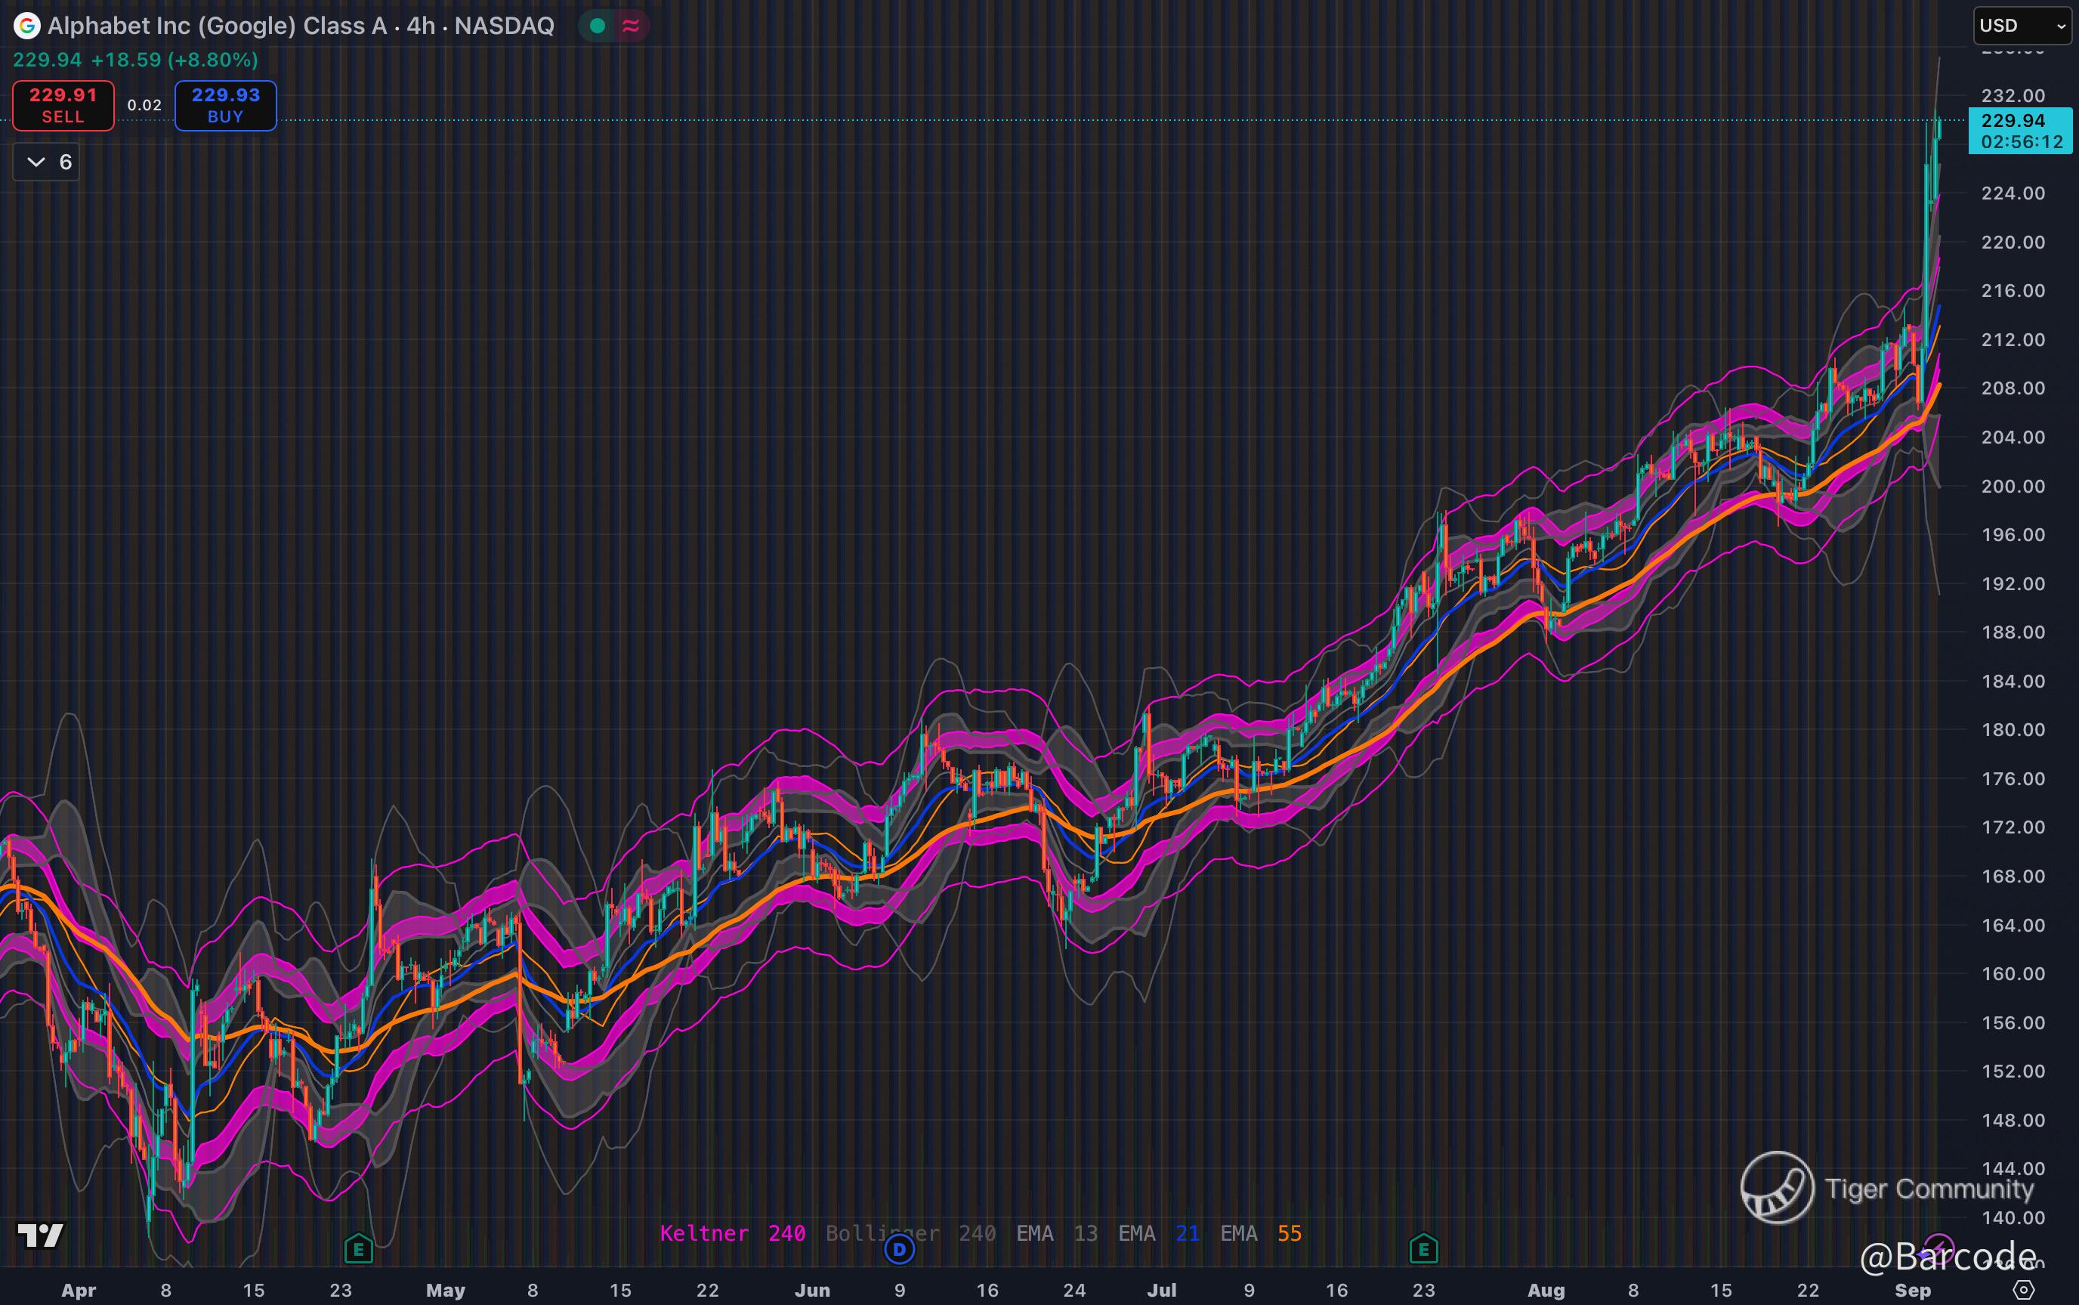Open the July earnings E marker
The width and height of the screenshot is (2079, 1305).
(1423, 1248)
